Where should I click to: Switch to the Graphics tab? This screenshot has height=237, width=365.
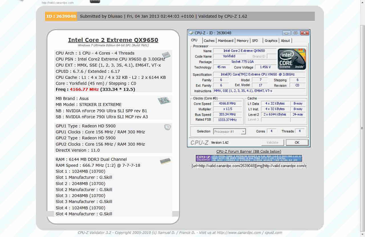[271, 41]
